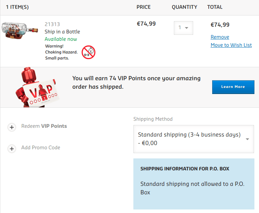
Task: Click the red VIP minifigure card image
Action: point(36,88)
